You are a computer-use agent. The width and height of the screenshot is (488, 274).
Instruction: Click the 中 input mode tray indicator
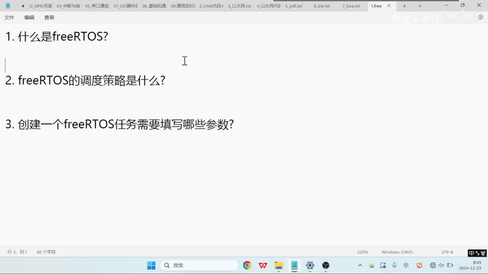tap(406, 265)
